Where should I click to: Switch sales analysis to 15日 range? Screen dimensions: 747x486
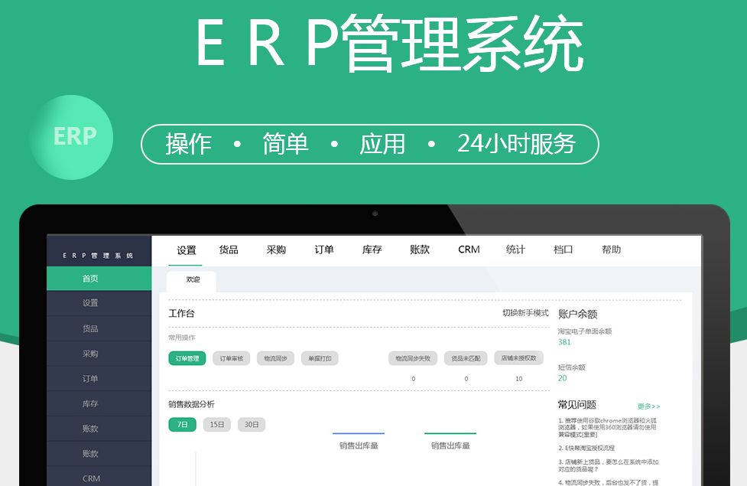[216, 424]
